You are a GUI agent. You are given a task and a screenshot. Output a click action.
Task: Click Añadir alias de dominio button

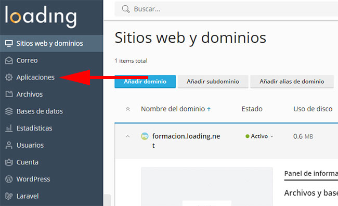pyautogui.click(x=292, y=82)
